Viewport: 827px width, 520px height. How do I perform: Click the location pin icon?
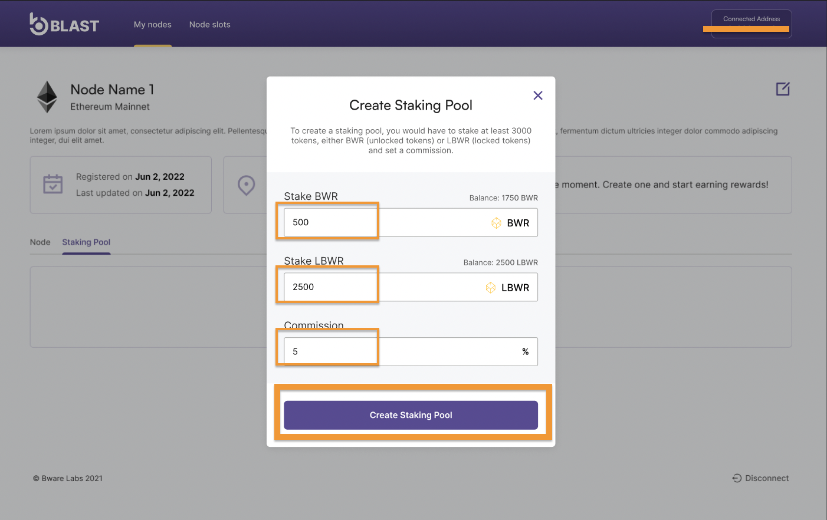click(246, 185)
